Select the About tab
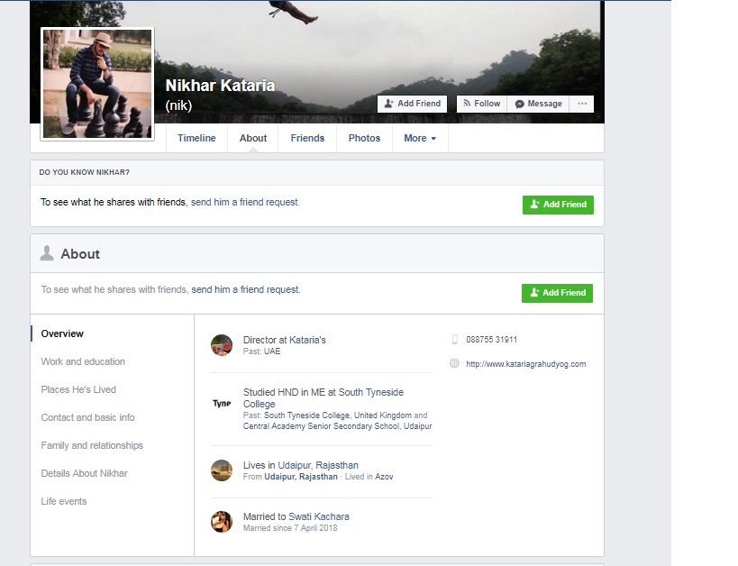This screenshot has height=566, width=738. coord(252,138)
